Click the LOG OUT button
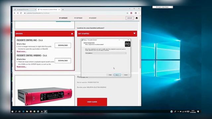 point(130,18)
